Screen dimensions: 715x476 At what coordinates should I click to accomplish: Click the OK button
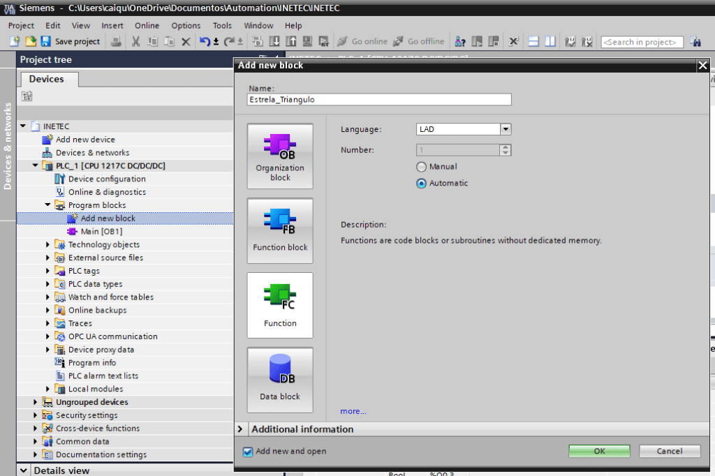tap(599, 451)
